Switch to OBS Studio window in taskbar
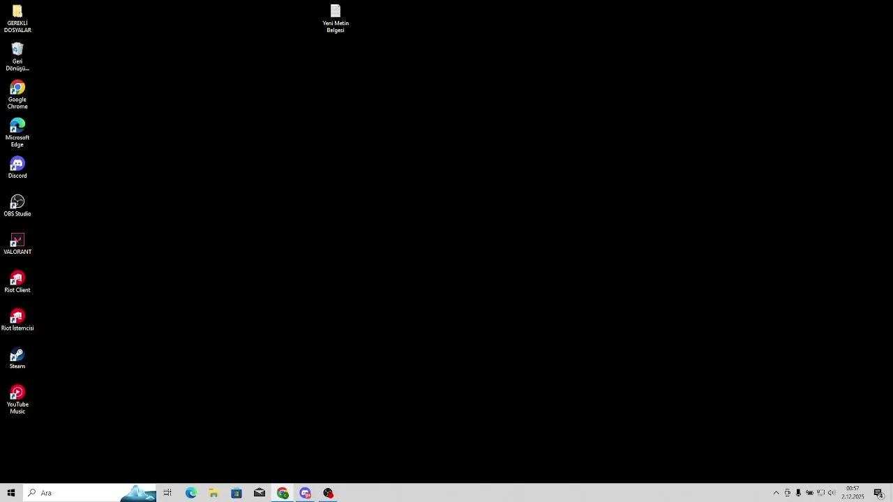Viewport: 893px width, 502px height. coord(329,493)
